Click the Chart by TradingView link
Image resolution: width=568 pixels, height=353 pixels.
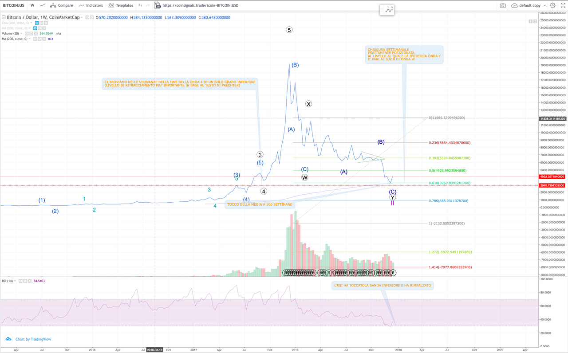pos(33,339)
